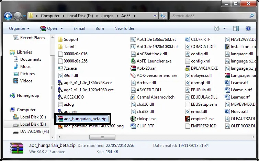
Task: Select the CLUFx.RTF document
Action: (x=198, y=39)
